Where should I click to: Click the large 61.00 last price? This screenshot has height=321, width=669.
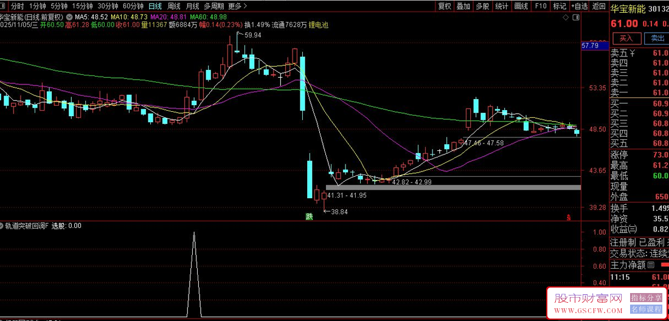tap(625, 24)
